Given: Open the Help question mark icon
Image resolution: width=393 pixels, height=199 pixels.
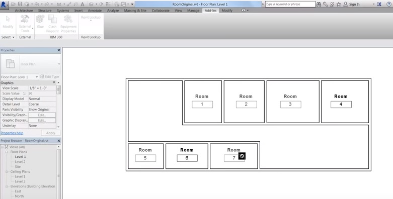Looking at the screenshot, I should (x=389, y=4).
